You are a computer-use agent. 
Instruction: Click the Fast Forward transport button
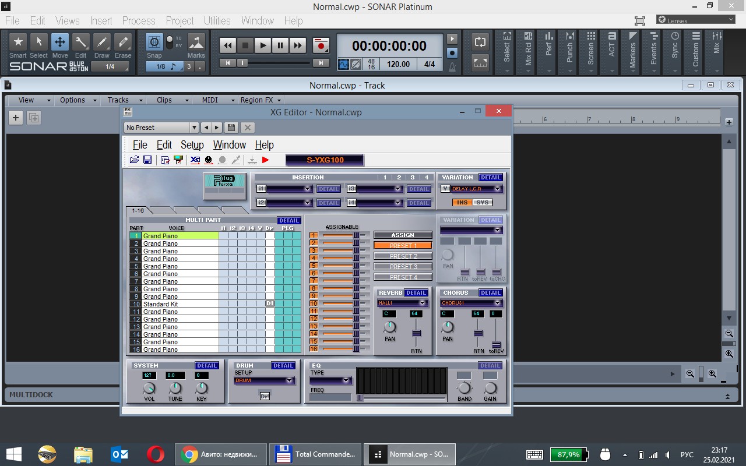298,45
